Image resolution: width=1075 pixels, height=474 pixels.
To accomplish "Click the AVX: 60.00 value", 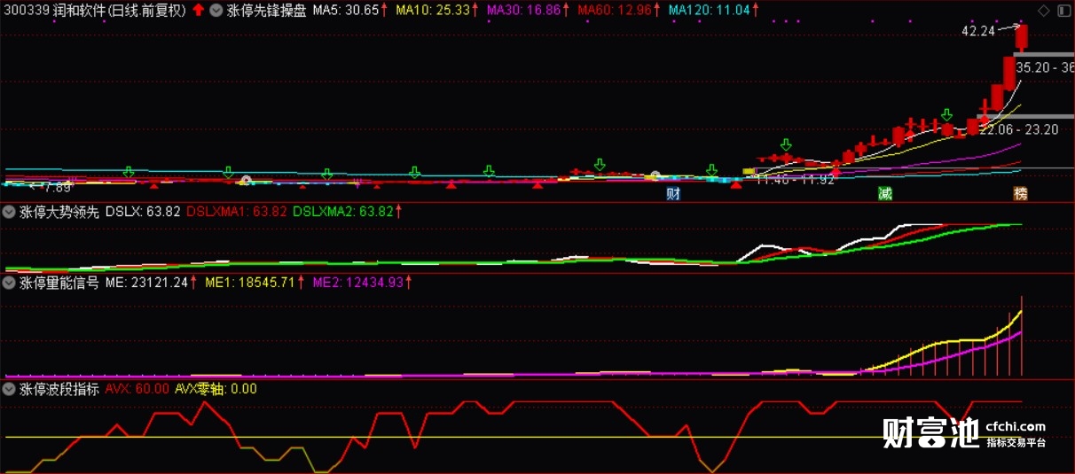I will [x=137, y=388].
